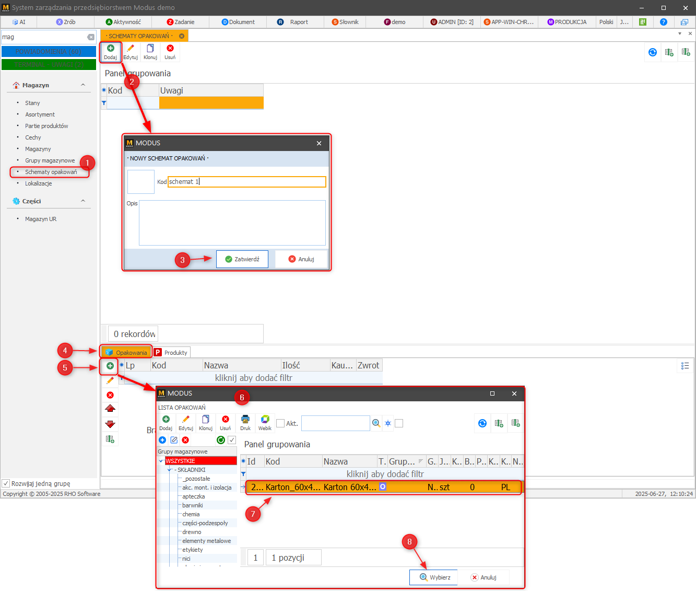
Task: Collapse the SKŁADNIKI tree node
Action: point(169,470)
